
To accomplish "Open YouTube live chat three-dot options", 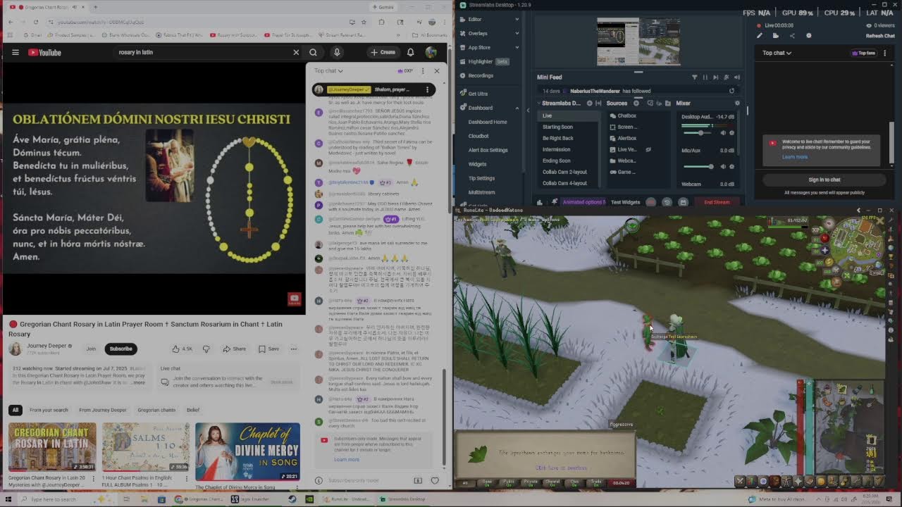I will (x=423, y=70).
